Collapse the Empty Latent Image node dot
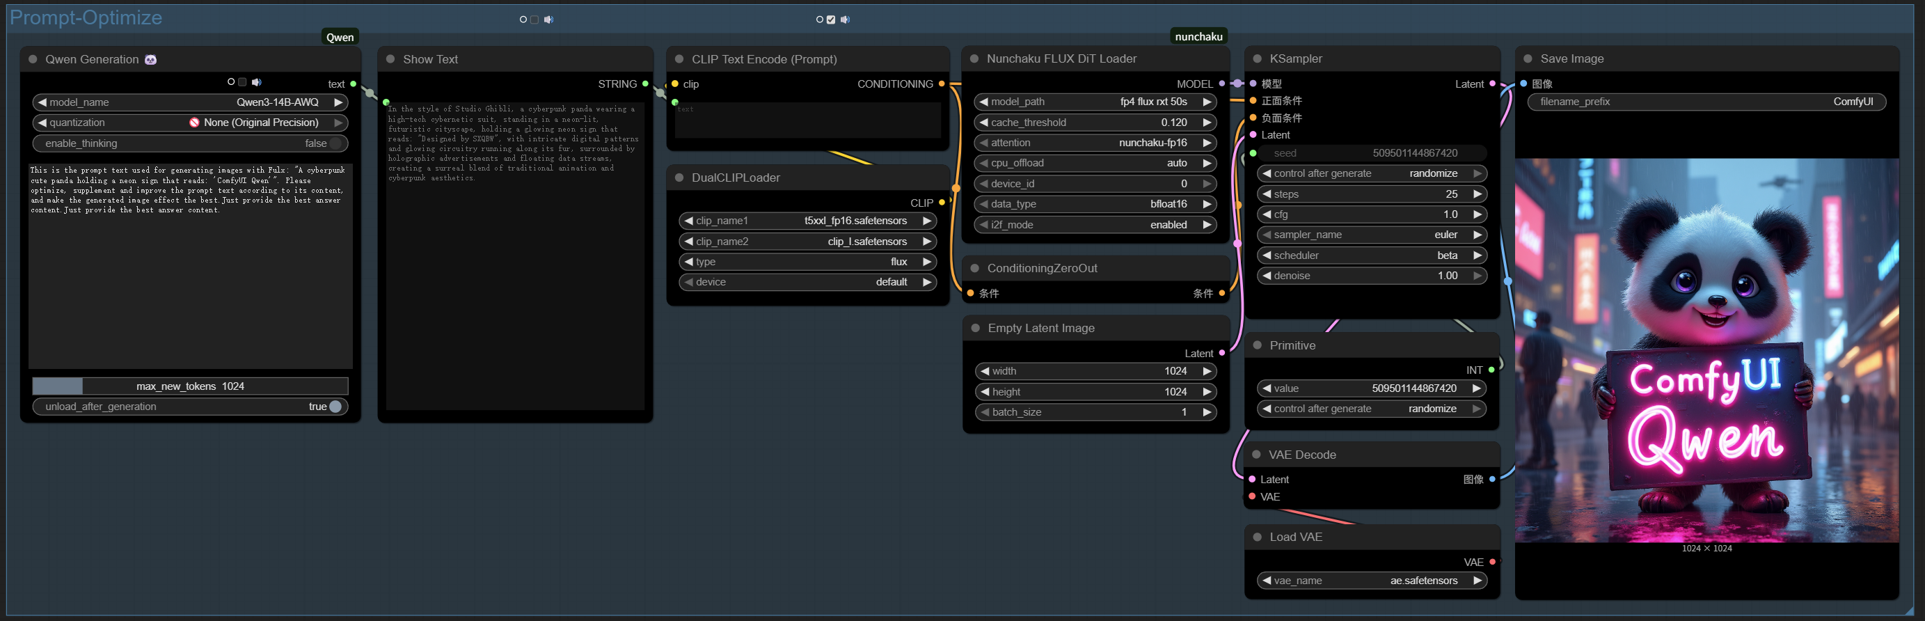This screenshot has width=1925, height=621. pos(975,328)
